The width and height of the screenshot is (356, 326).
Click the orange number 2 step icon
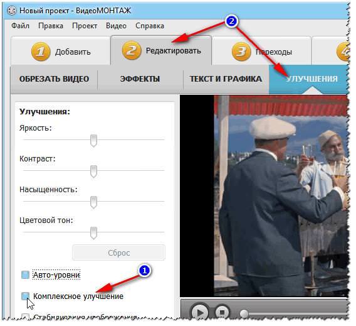[x=132, y=50]
